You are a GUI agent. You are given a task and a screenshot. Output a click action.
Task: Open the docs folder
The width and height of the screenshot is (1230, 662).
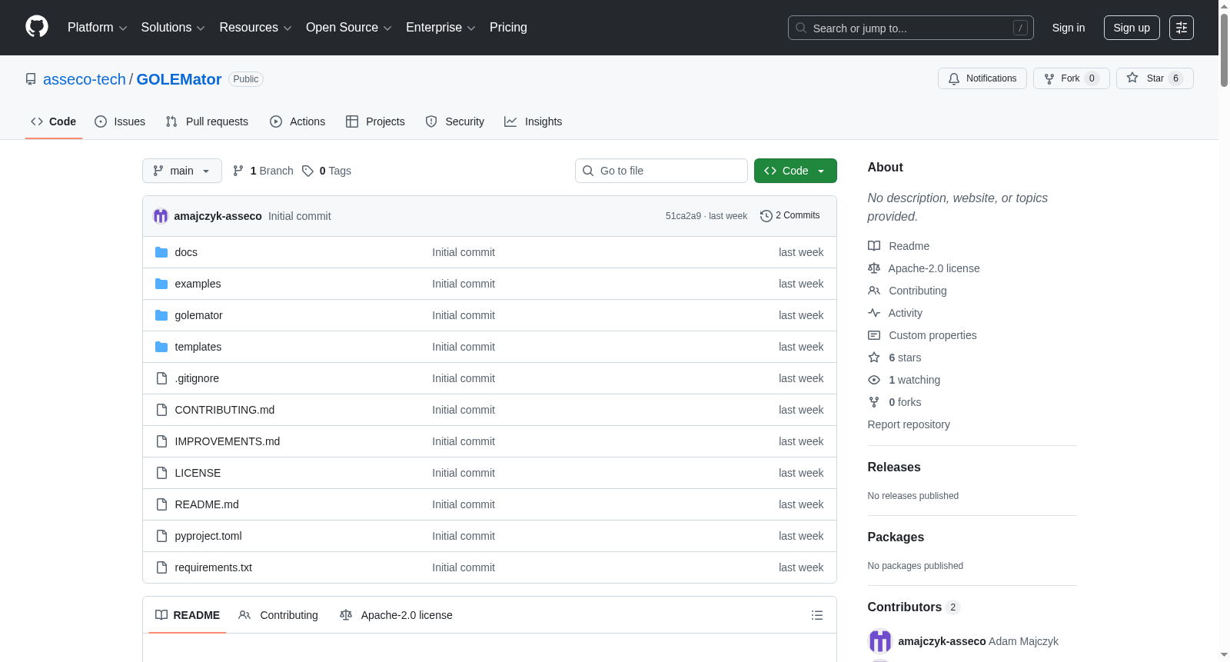[186, 252]
